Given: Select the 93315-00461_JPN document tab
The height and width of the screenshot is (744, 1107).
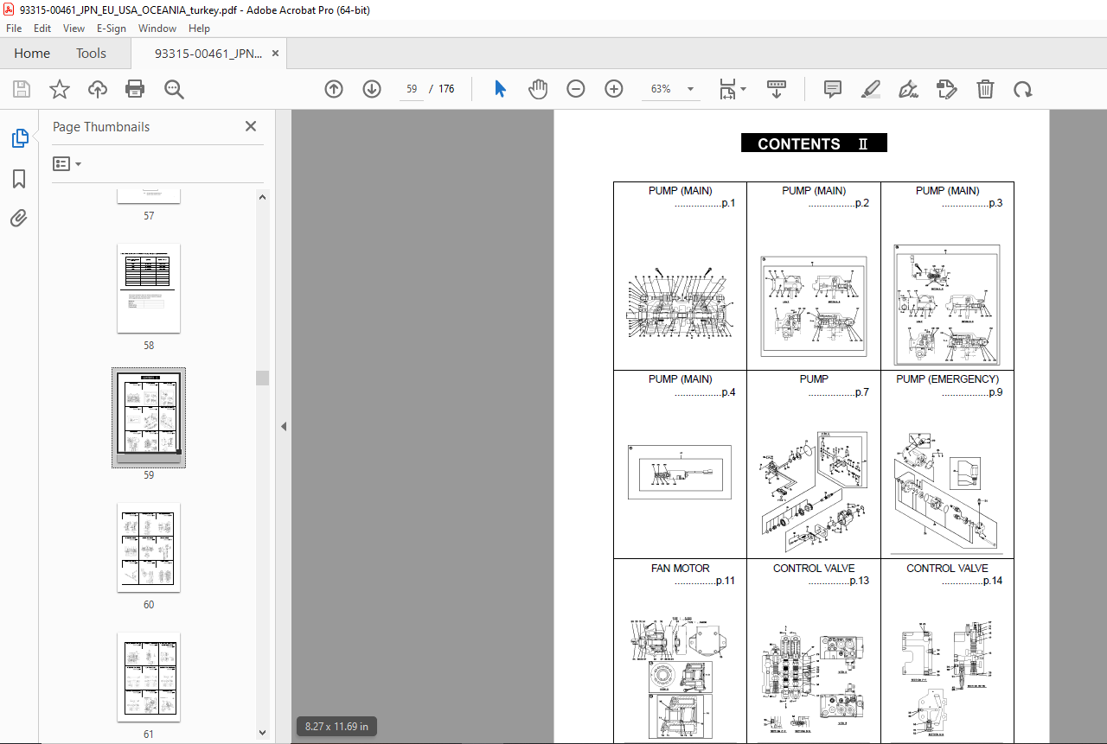Looking at the screenshot, I should point(208,53).
